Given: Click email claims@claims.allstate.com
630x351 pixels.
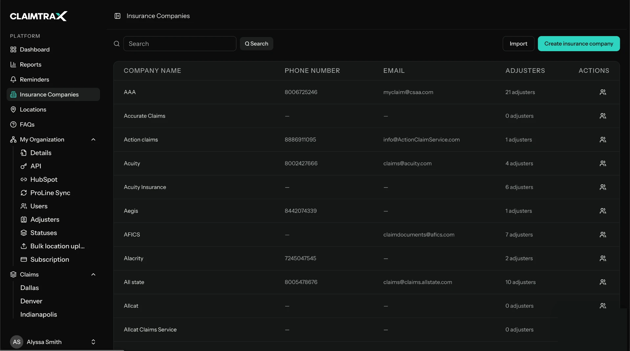Looking at the screenshot, I should coord(417,282).
